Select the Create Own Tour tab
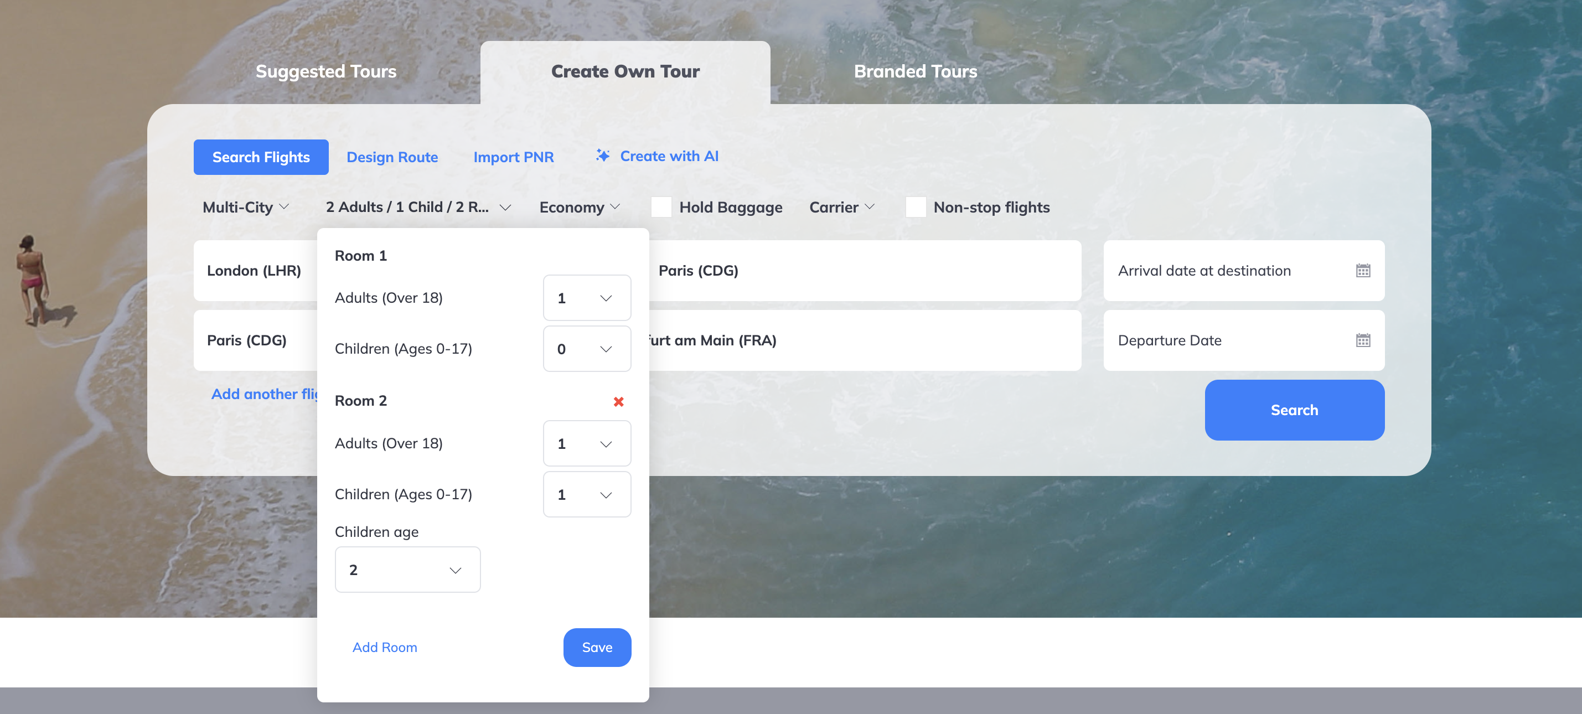The width and height of the screenshot is (1582, 714). (x=625, y=72)
